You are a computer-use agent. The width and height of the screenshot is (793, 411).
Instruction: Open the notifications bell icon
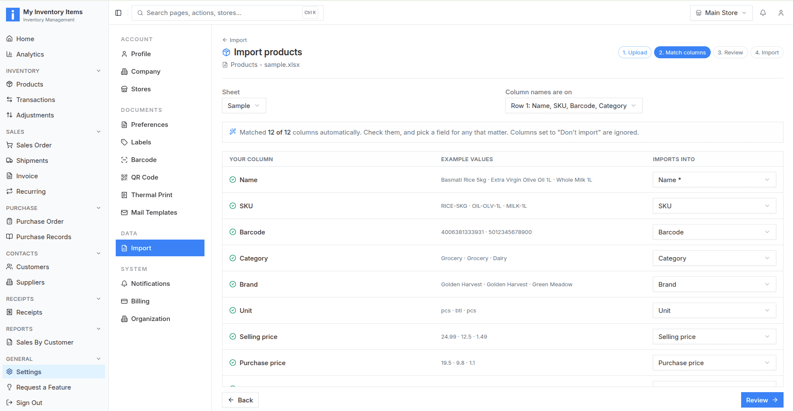[x=763, y=13]
